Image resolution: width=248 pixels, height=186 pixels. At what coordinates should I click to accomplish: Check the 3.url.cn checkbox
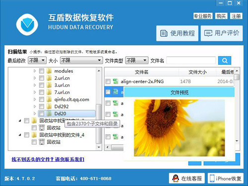pyautogui.click(x=42, y=85)
